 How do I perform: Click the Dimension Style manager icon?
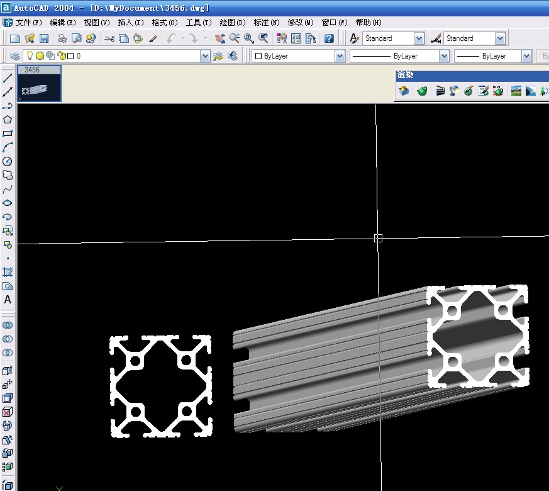pos(436,38)
